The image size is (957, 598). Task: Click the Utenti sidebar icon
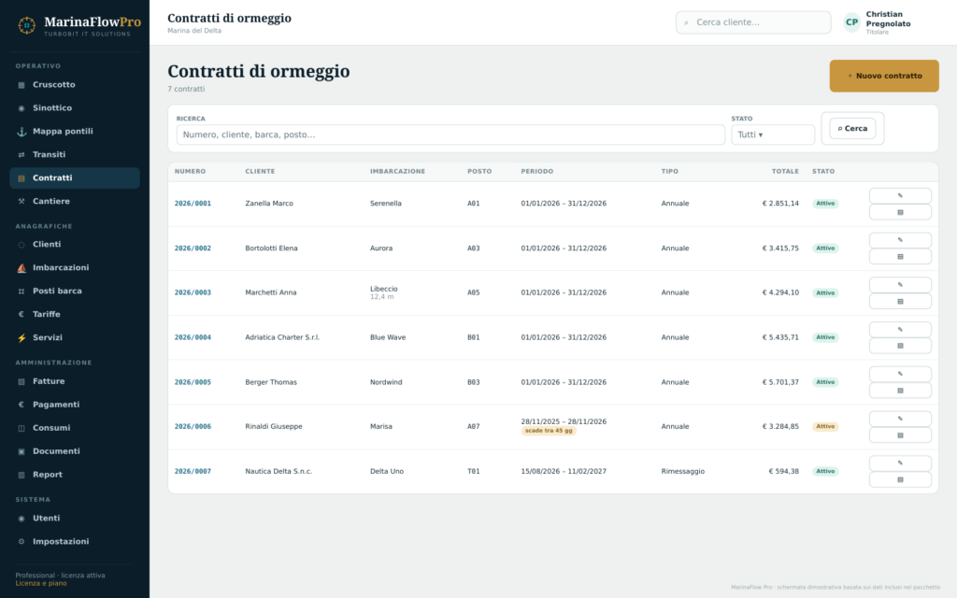[21, 519]
